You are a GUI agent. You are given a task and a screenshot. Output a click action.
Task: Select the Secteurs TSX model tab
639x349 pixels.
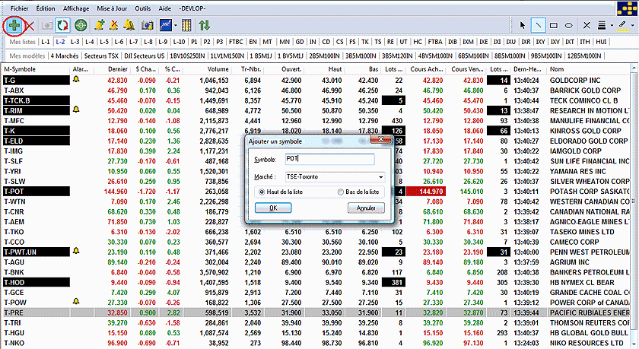101,56
